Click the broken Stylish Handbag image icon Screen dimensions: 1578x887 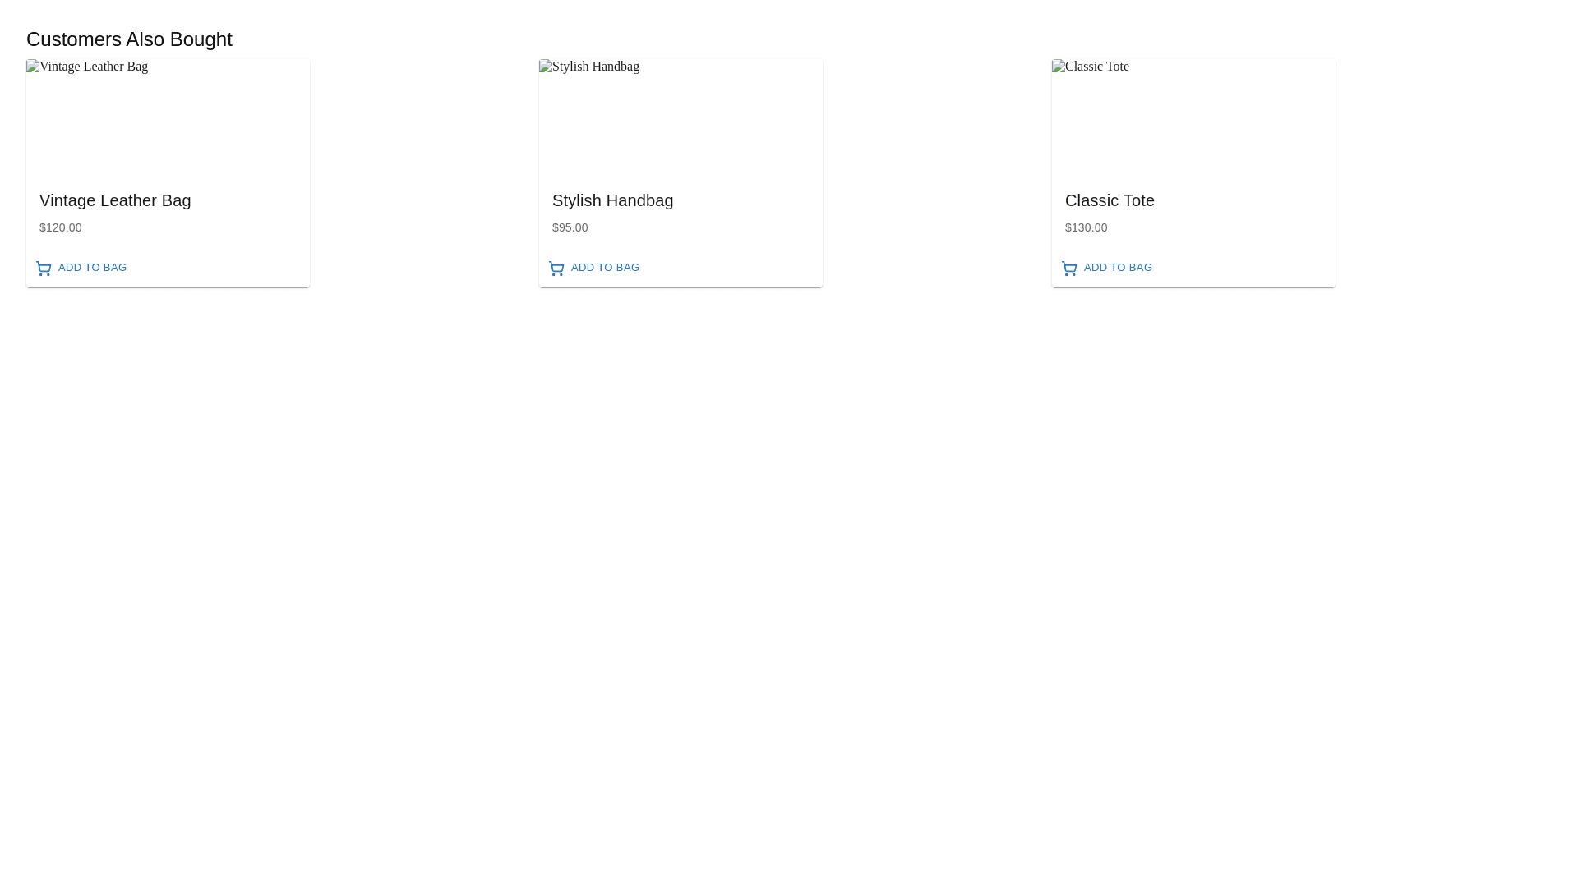[x=546, y=67]
